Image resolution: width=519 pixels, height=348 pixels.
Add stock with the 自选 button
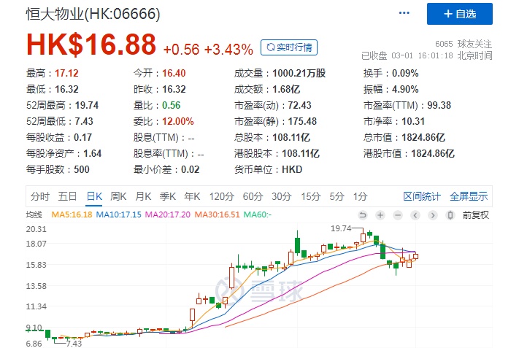[459, 14]
